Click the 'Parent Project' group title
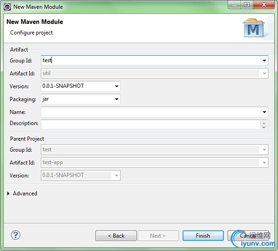 click(x=27, y=139)
